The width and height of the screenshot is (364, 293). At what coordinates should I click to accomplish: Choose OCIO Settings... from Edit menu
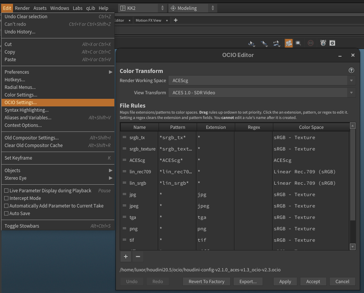pyautogui.click(x=58, y=103)
